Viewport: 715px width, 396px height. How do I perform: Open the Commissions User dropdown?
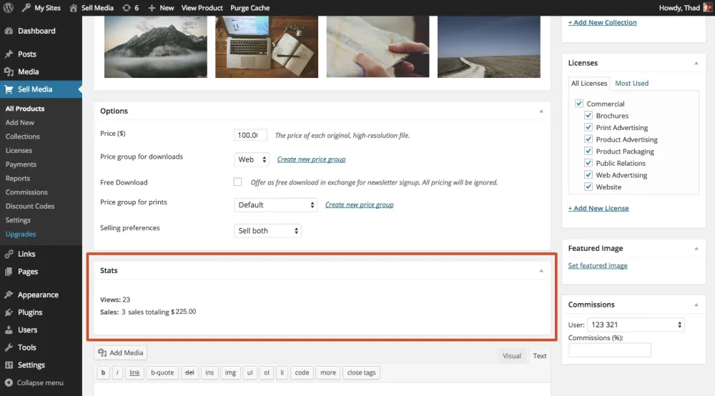click(x=636, y=325)
